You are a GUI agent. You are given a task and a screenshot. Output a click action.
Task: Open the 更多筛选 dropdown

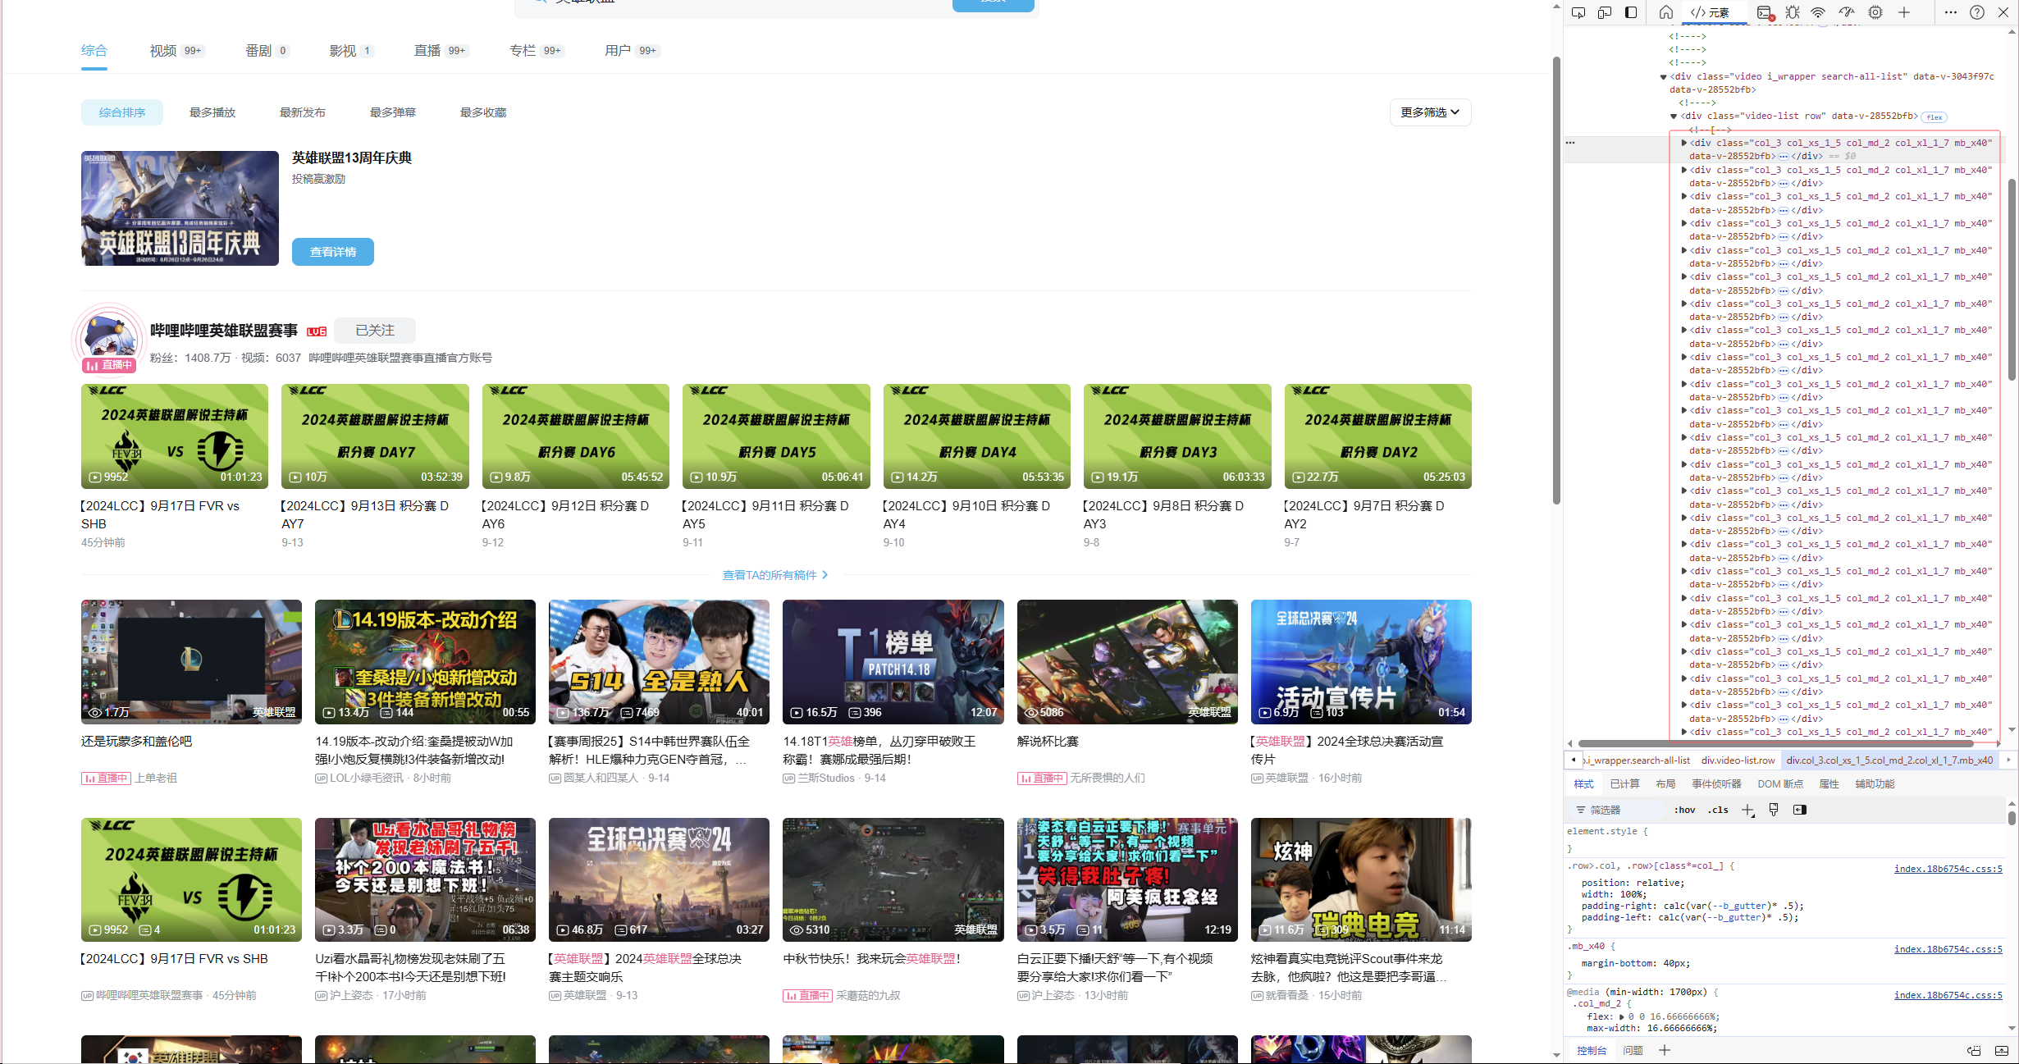tap(1430, 112)
